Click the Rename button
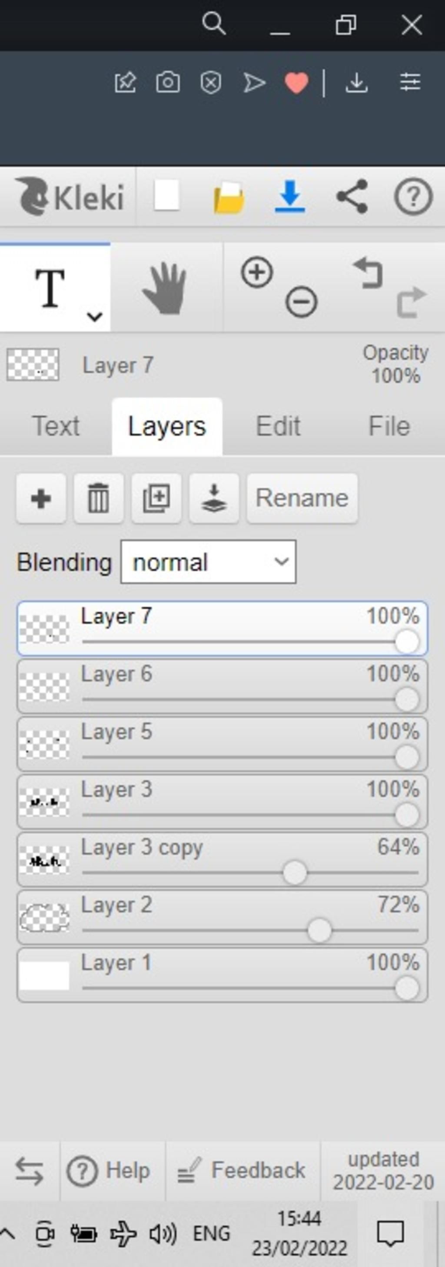445x1267 pixels. pyautogui.click(x=302, y=498)
